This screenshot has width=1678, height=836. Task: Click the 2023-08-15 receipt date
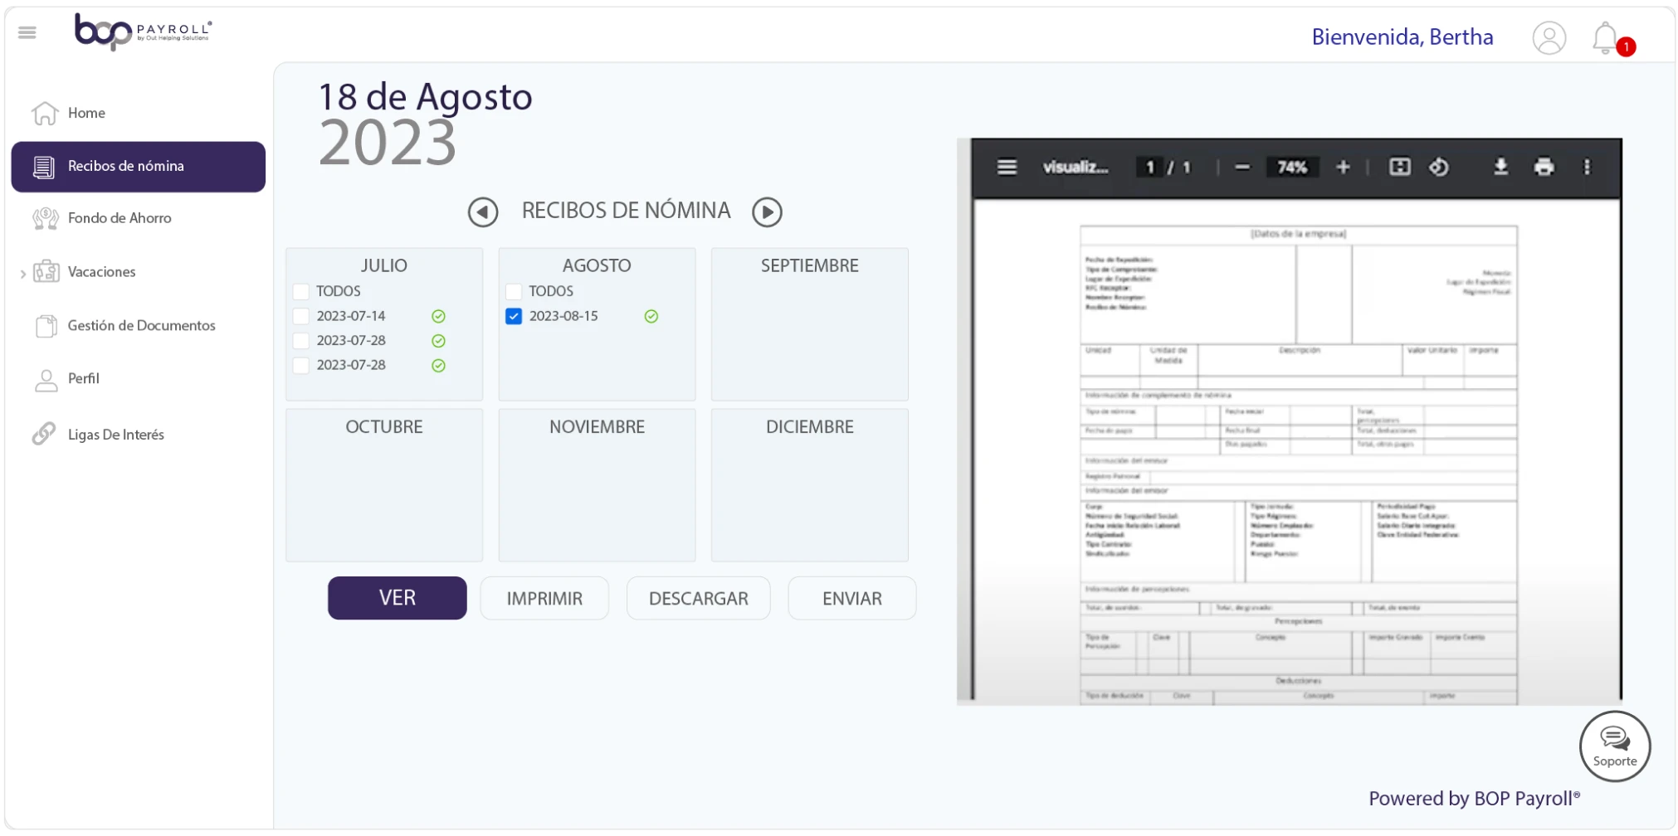tap(563, 316)
